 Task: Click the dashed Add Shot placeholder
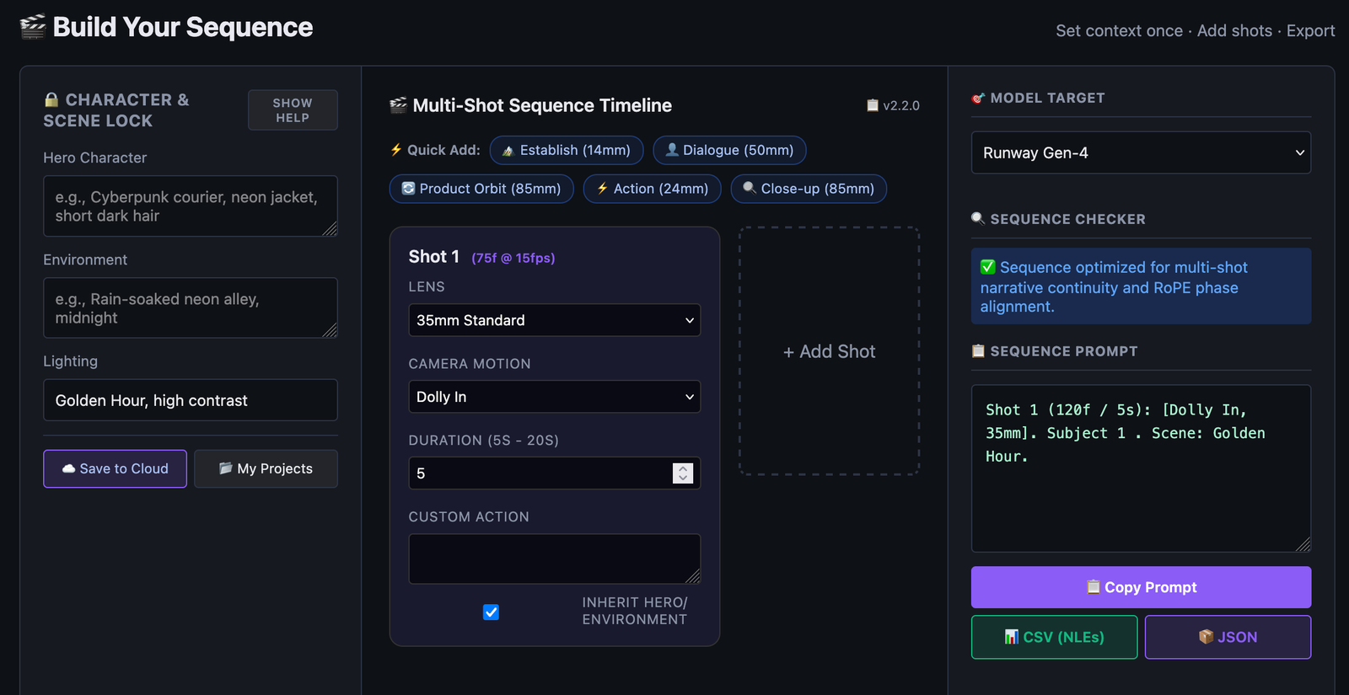pyautogui.click(x=830, y=351)
